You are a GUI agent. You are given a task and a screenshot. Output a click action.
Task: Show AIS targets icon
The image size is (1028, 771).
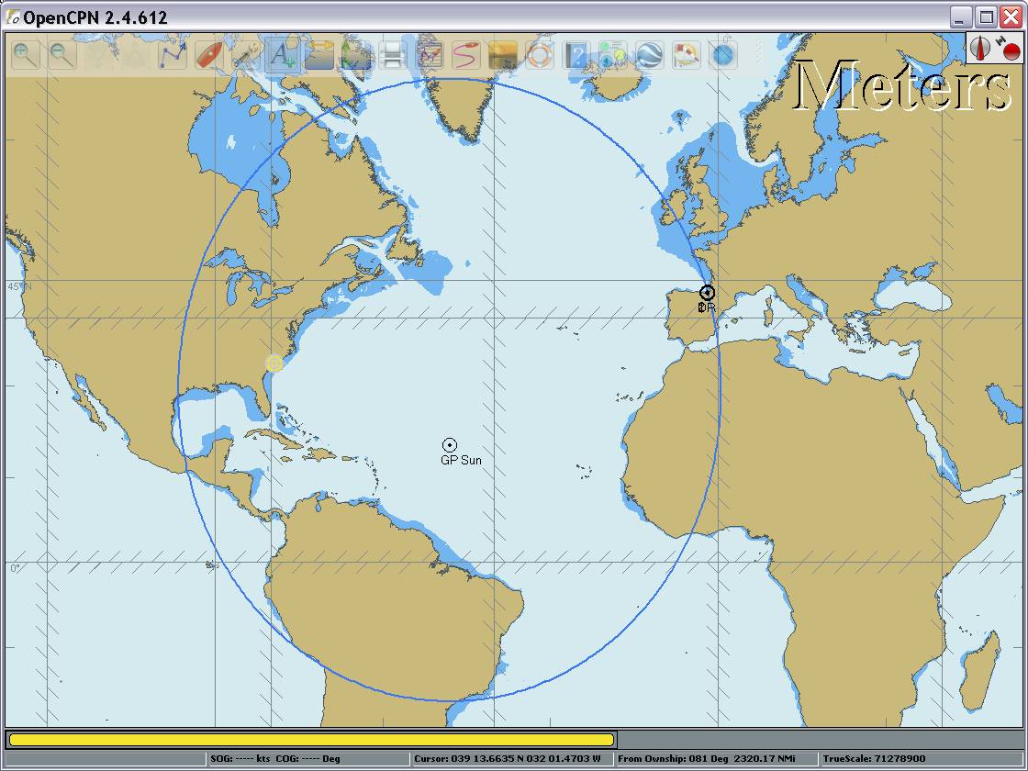pos(613,55)
